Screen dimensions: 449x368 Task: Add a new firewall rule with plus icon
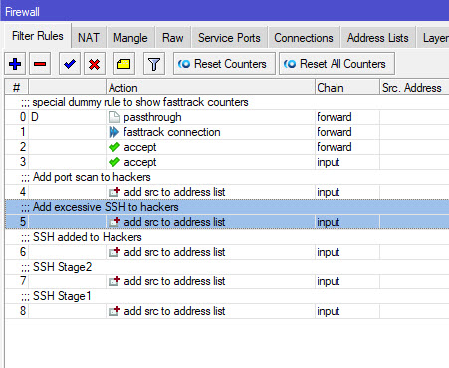pos(15,64)
